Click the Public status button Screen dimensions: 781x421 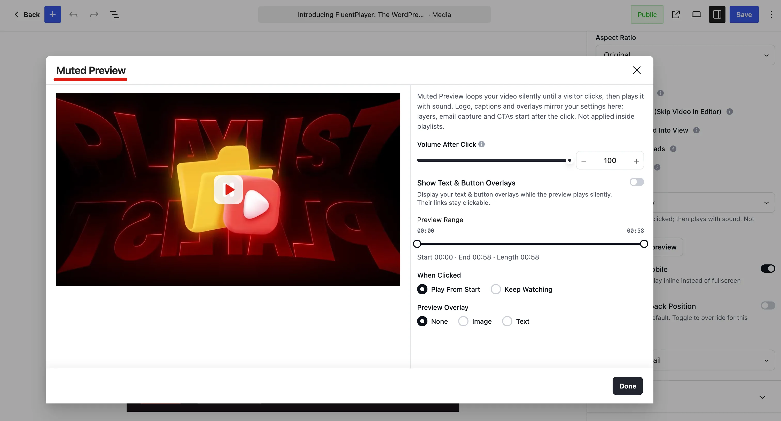pos(647,14)
